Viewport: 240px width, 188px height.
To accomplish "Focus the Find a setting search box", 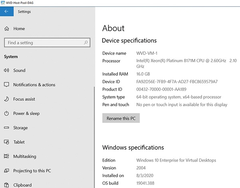I will click(47, 43).
